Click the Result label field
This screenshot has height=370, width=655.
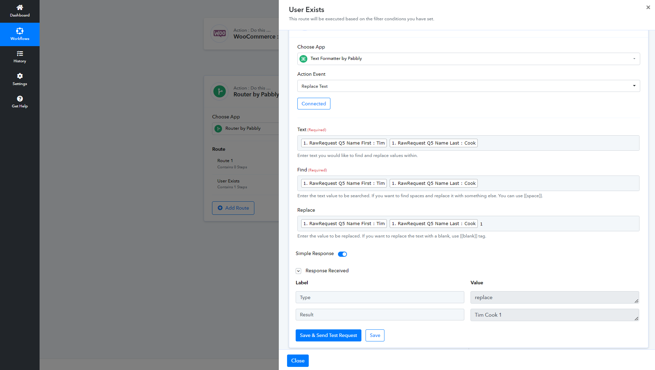pos(380,315)
